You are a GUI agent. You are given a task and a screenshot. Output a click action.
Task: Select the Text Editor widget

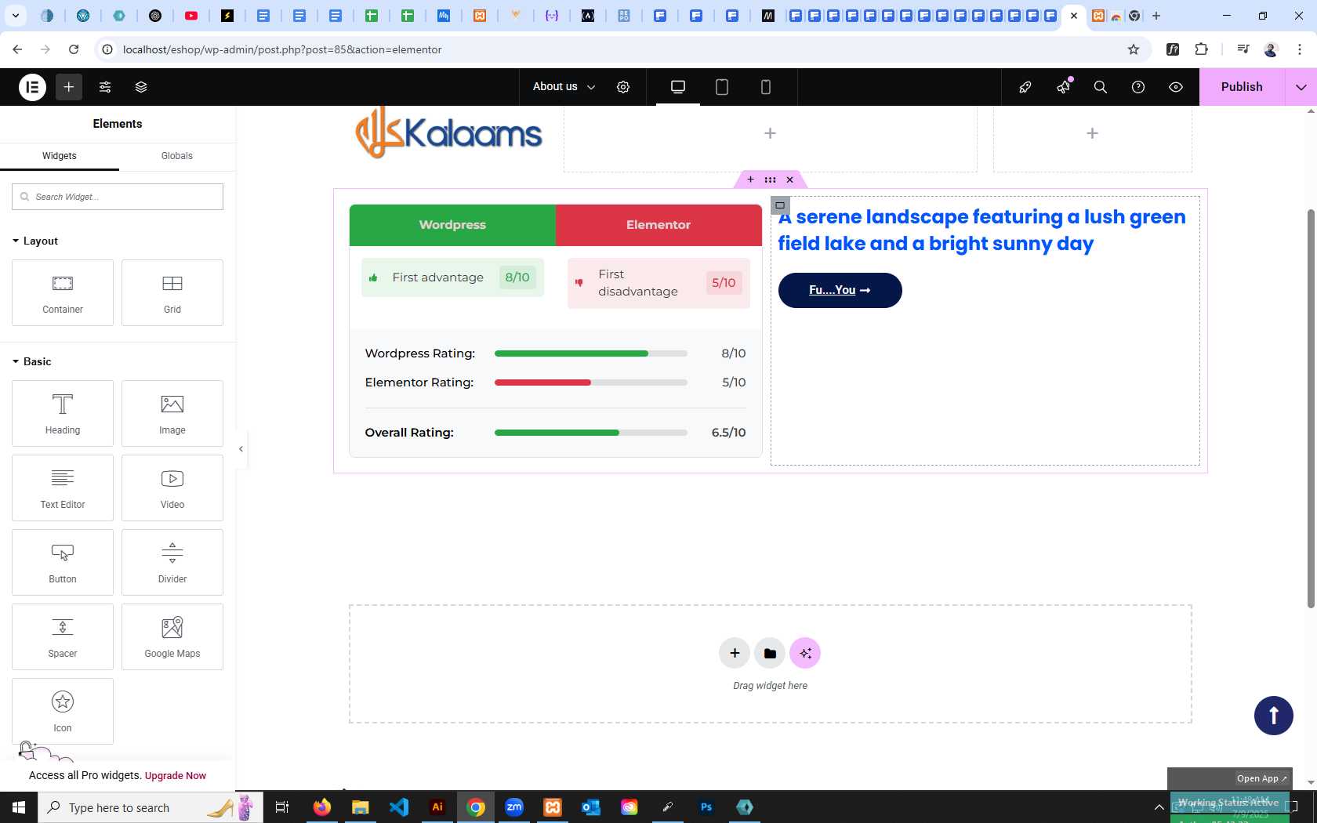coord(63,488)
